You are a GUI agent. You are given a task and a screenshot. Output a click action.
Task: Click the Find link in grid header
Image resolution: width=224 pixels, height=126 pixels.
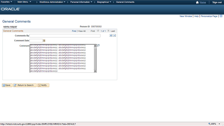[x=74, y=31]
